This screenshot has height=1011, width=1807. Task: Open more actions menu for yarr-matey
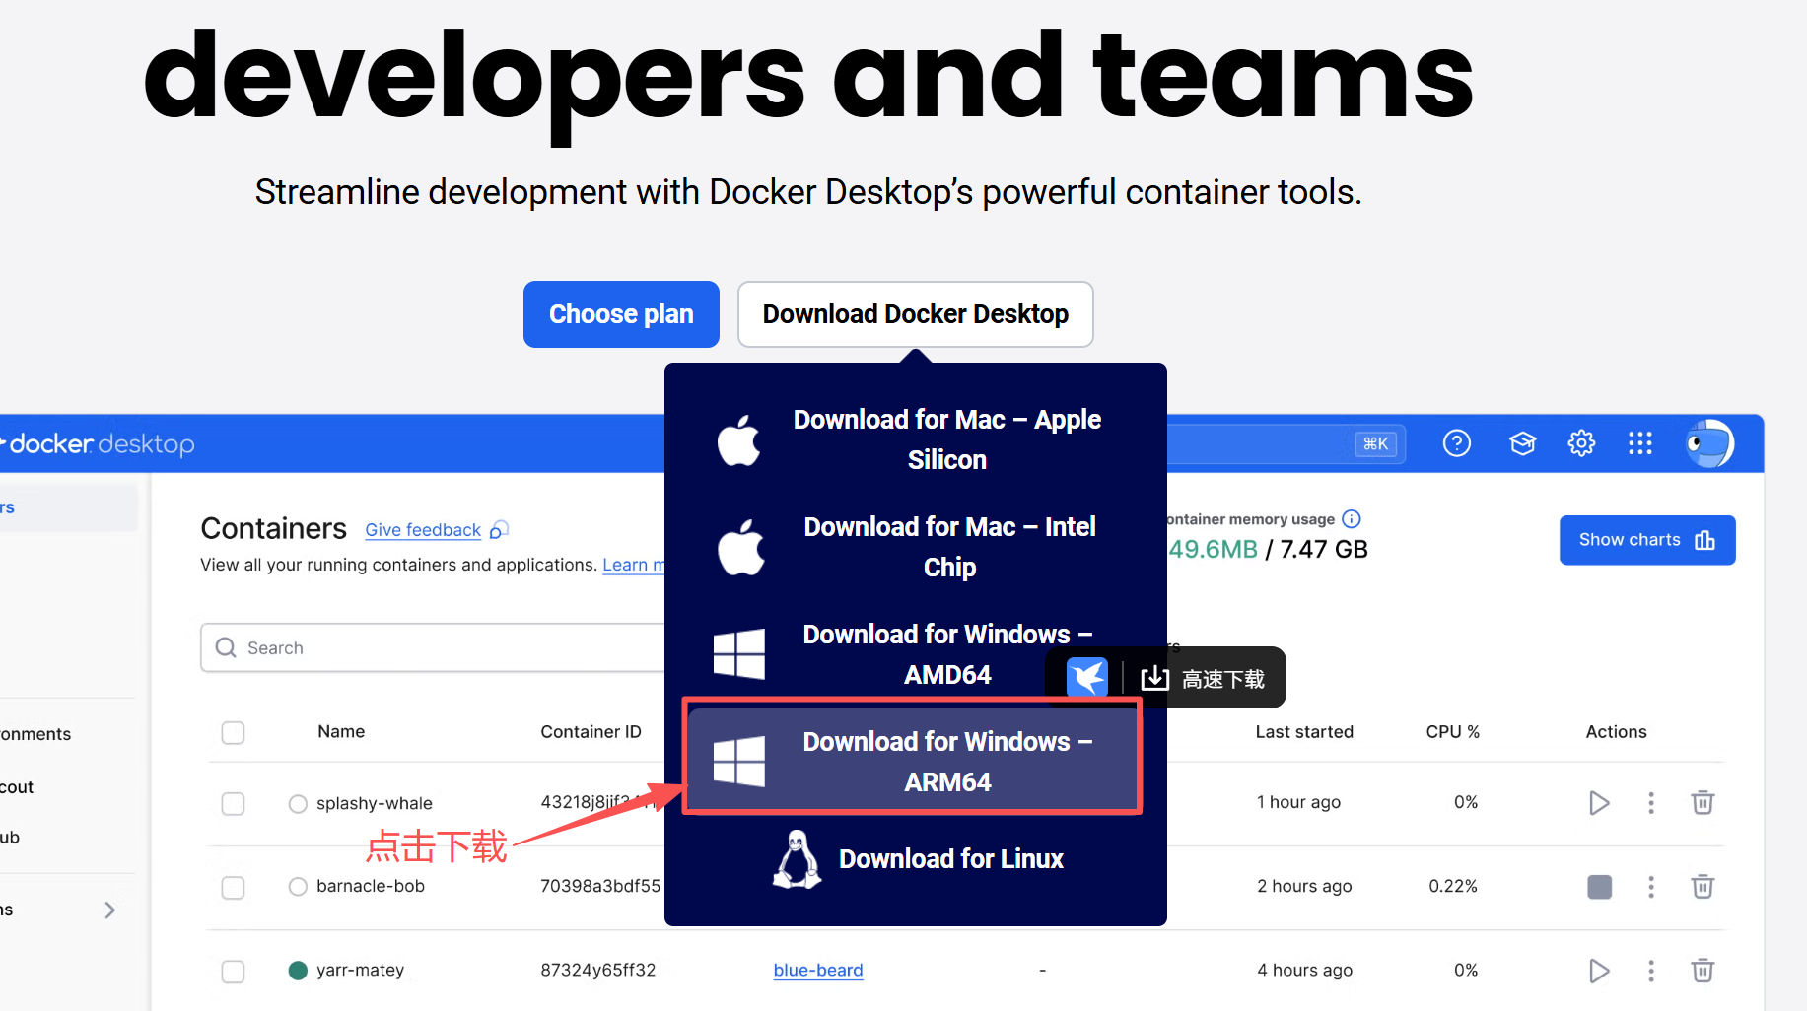[x=1650, y=971]
